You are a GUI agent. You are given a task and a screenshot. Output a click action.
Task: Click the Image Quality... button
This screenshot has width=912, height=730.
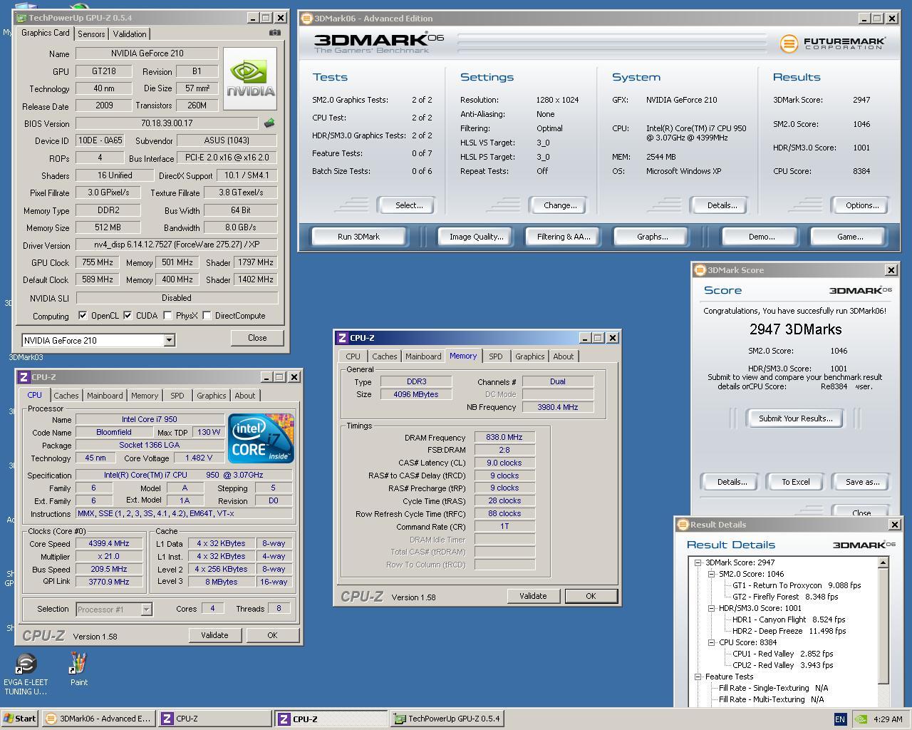click(x=476, y=237)
